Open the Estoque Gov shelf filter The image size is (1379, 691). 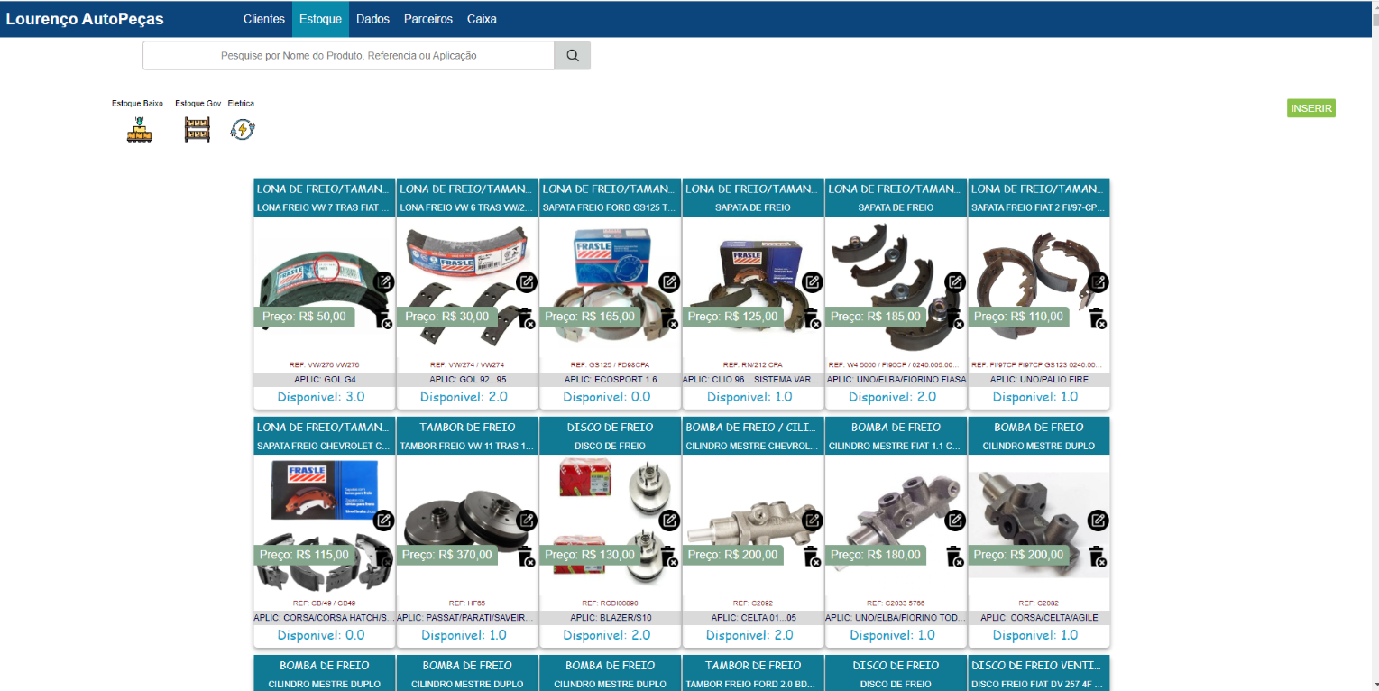pos(198,129)
